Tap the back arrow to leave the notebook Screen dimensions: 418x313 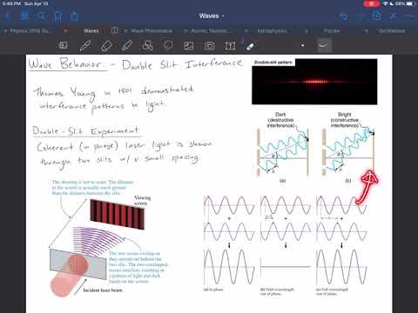tap(8, 17)
